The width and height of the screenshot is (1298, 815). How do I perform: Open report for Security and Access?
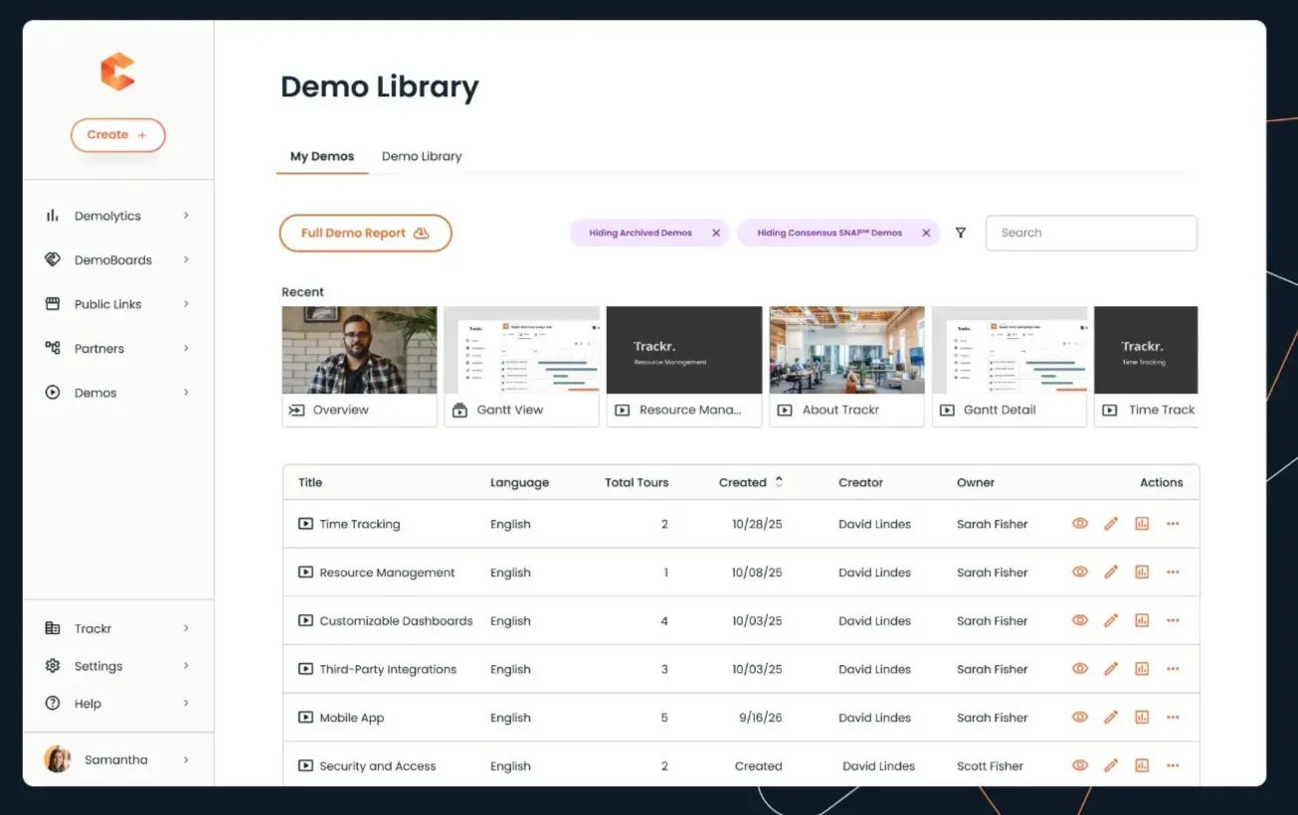1142,765
